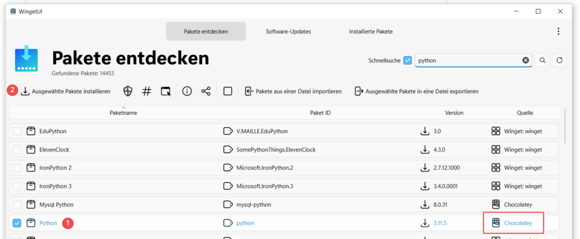Check the IronPython 3 row checkbox
The height and width of the screenshot is (239, 580).
click(x=17, y=186)
